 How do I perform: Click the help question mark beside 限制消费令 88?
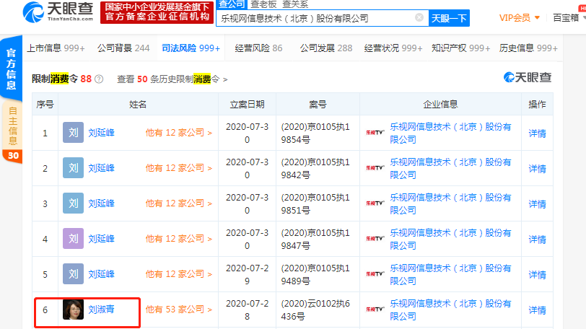tap(99, 79)
